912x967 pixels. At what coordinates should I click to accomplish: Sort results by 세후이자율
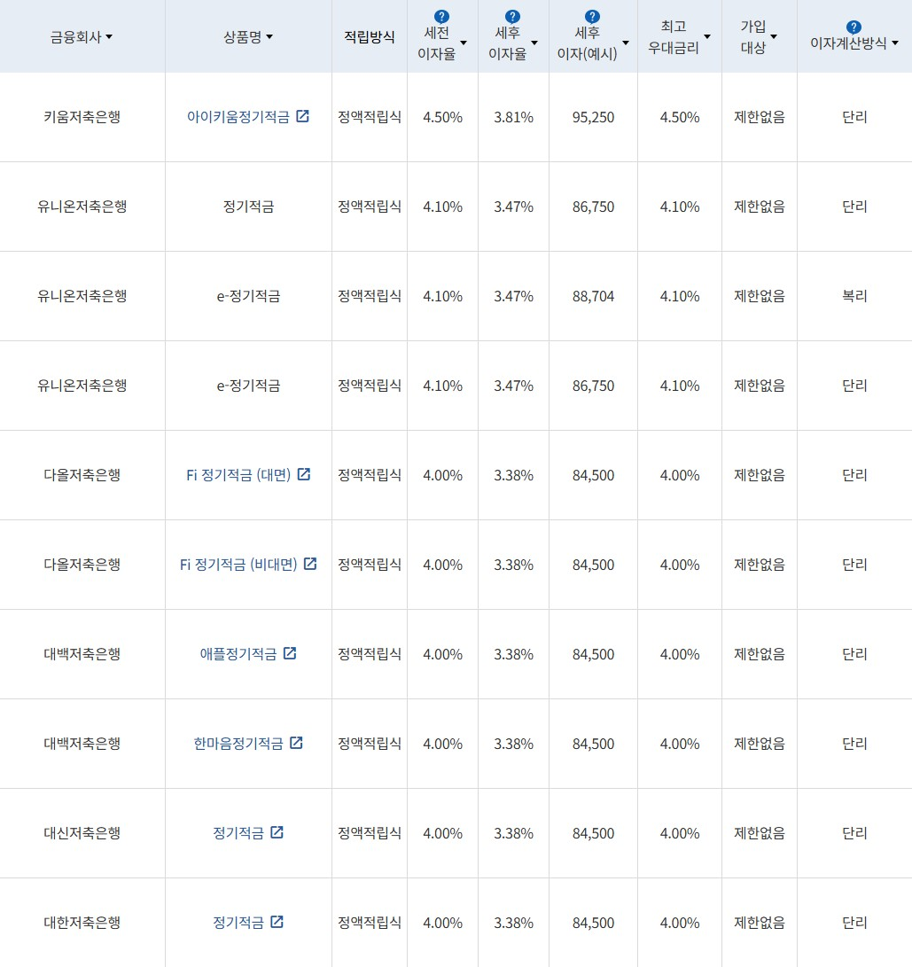coord(534,43)
